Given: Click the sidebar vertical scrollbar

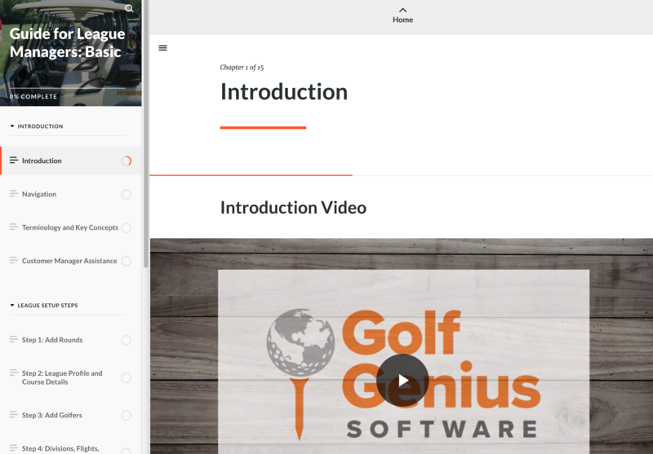Looking at the screenshot, I should click(146, 135).
